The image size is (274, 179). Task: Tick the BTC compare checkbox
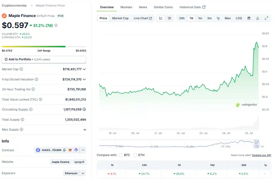pos(121,155)
